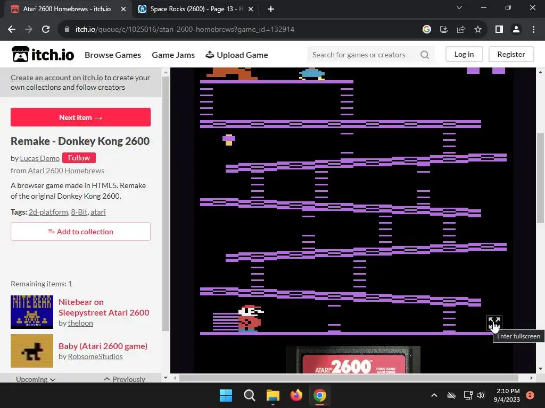Open Windows taskbar search
The image size is (545, 408).
coord(249,395)
